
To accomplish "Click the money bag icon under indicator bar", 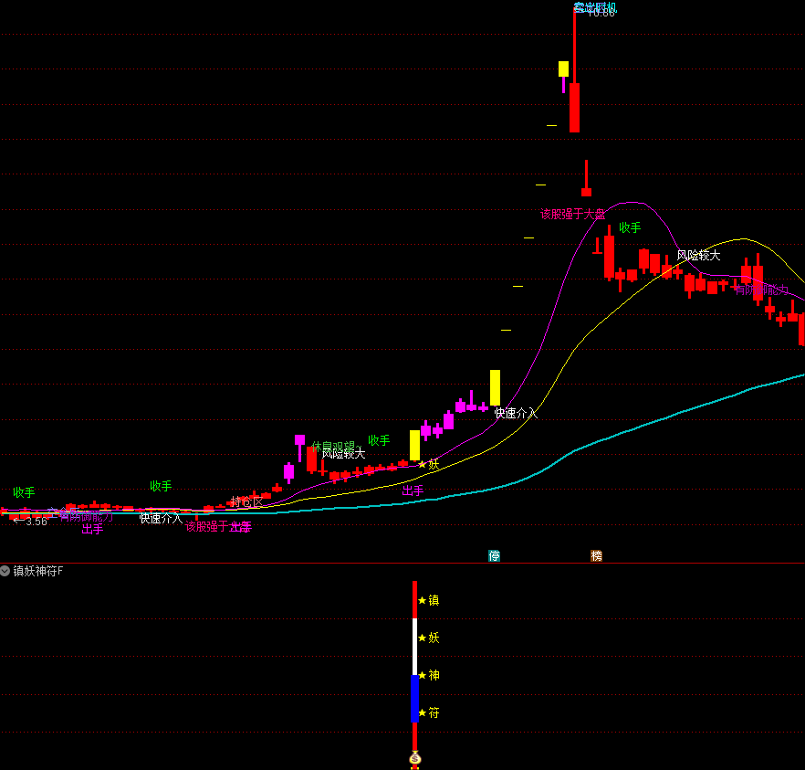I will pyautogui.click(x=414, y=758).
